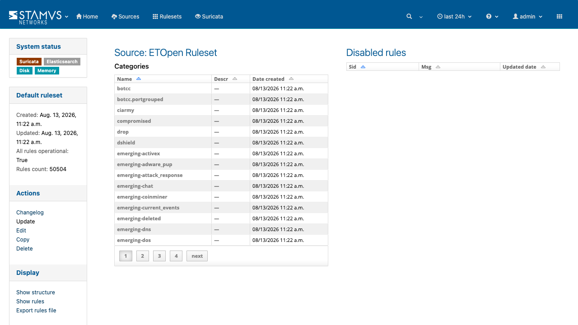
Task: Open the botcc.portgrouped category
Action: [140, 99]
